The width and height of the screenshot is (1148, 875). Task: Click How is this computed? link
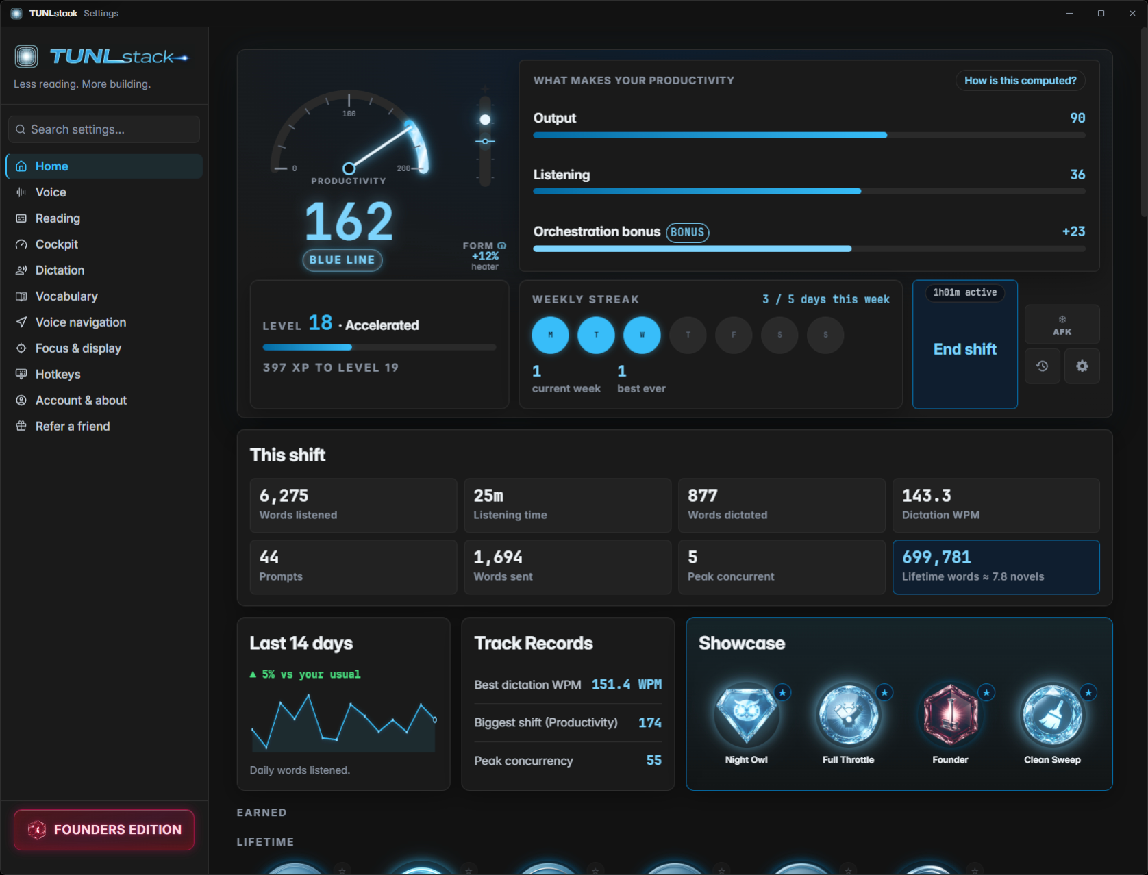click(1020, 81)
